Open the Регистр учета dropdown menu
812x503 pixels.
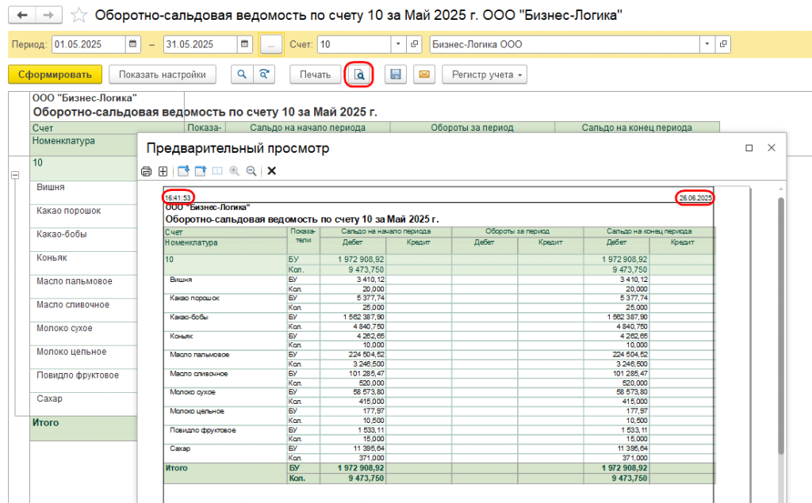point(485,74)
